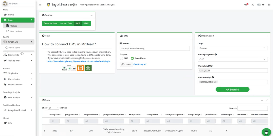Open the Can't Log In? link
Viewport: 273px width, 136px height.
tap(140, 64)
